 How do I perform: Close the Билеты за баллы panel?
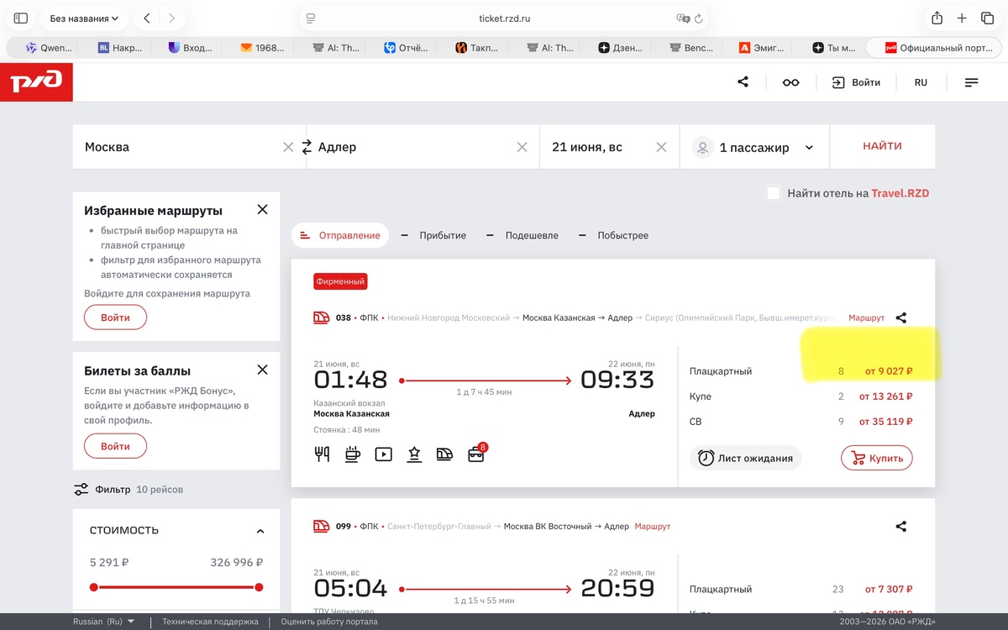(x=262, y=370)
